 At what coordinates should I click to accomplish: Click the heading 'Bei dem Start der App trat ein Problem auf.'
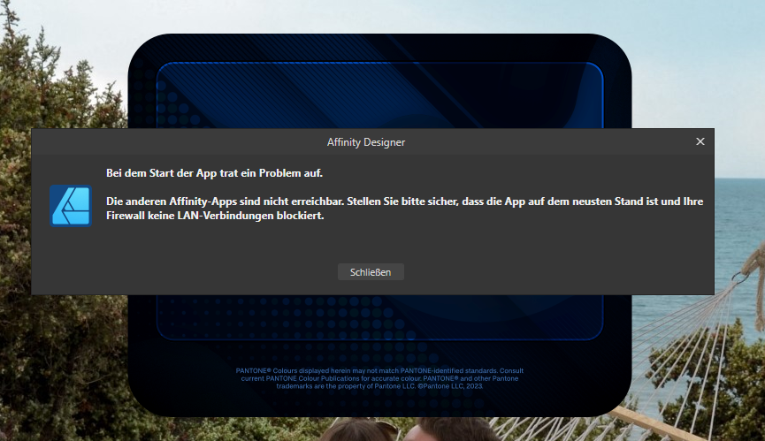(x=214, y=173)
